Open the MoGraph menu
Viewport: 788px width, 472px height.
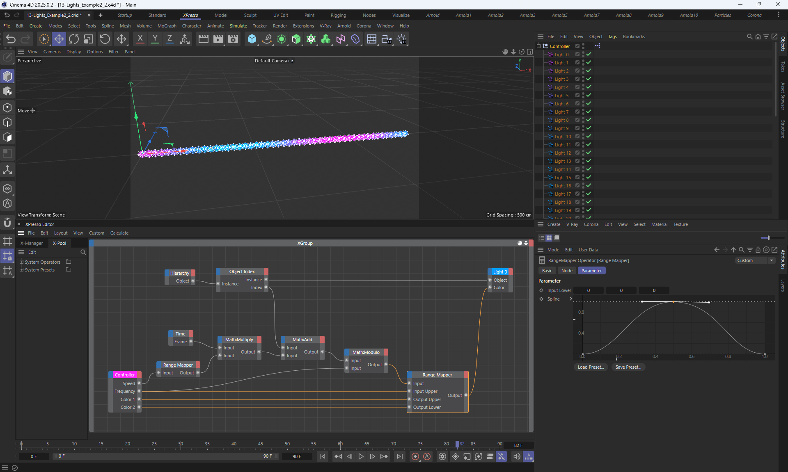click(x=167, y=26)
